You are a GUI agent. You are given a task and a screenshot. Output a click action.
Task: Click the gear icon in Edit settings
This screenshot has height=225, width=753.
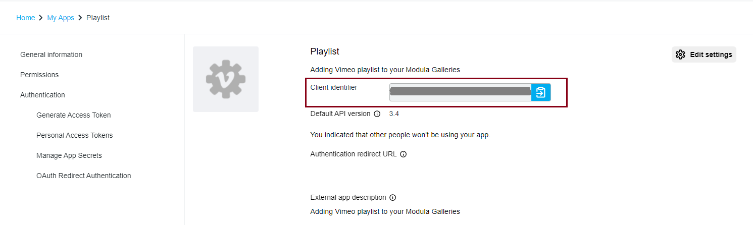680,54
